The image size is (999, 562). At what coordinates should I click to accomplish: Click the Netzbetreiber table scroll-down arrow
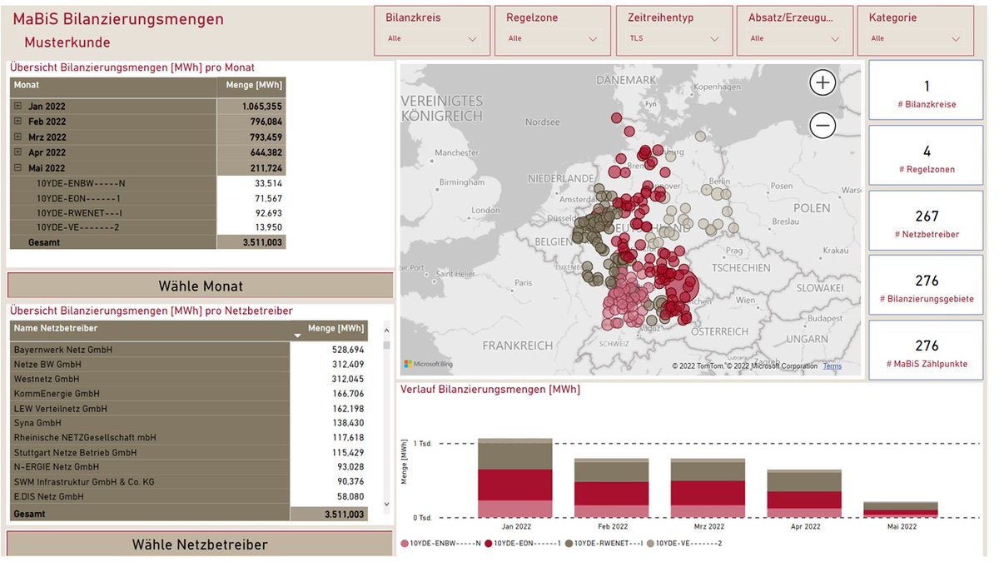click(386, 504)
